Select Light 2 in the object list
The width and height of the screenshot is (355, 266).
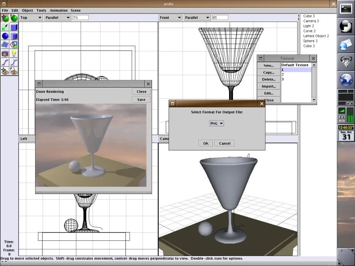[x=308, y=26]
